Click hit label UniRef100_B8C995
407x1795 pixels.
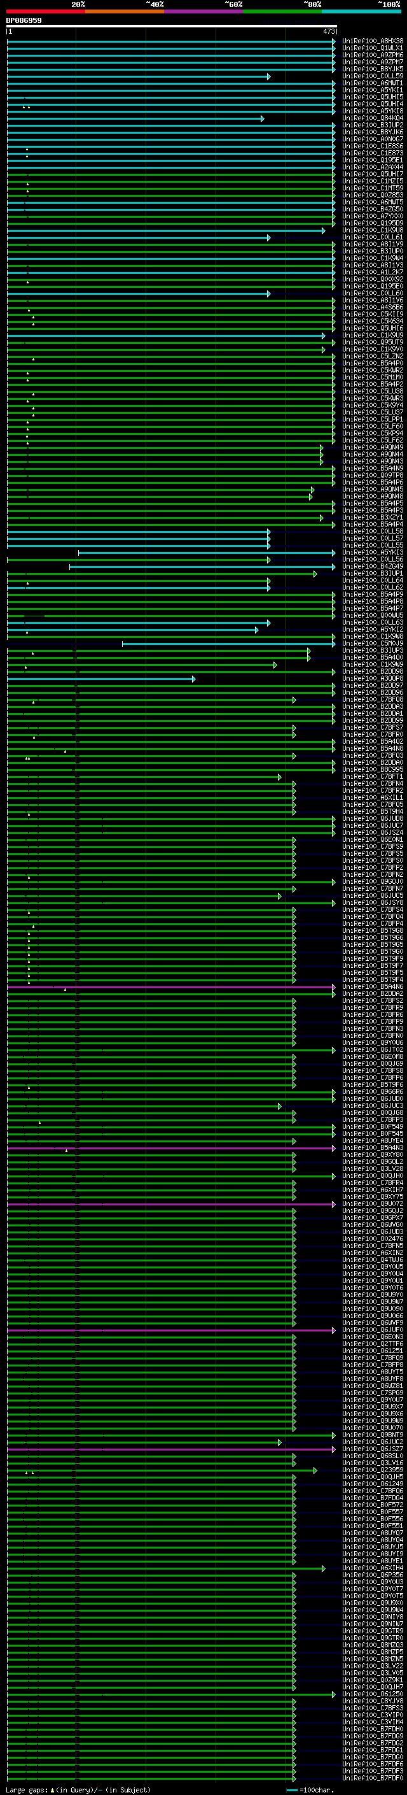(x=373, y=770)
